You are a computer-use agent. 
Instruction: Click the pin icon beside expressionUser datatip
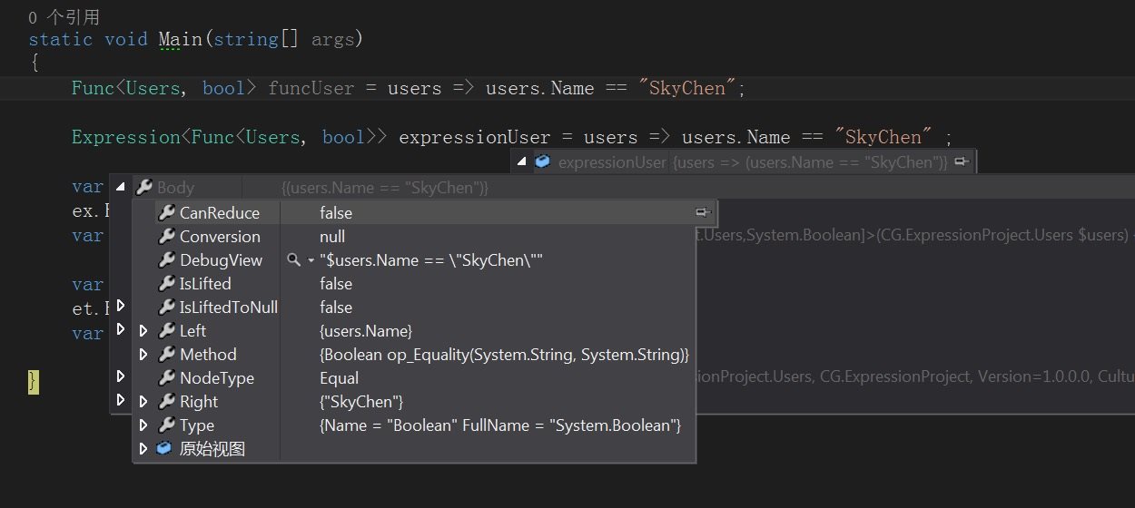click(962, 162)
